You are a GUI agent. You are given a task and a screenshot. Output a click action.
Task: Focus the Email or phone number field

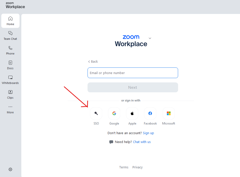tap(133, 73)
